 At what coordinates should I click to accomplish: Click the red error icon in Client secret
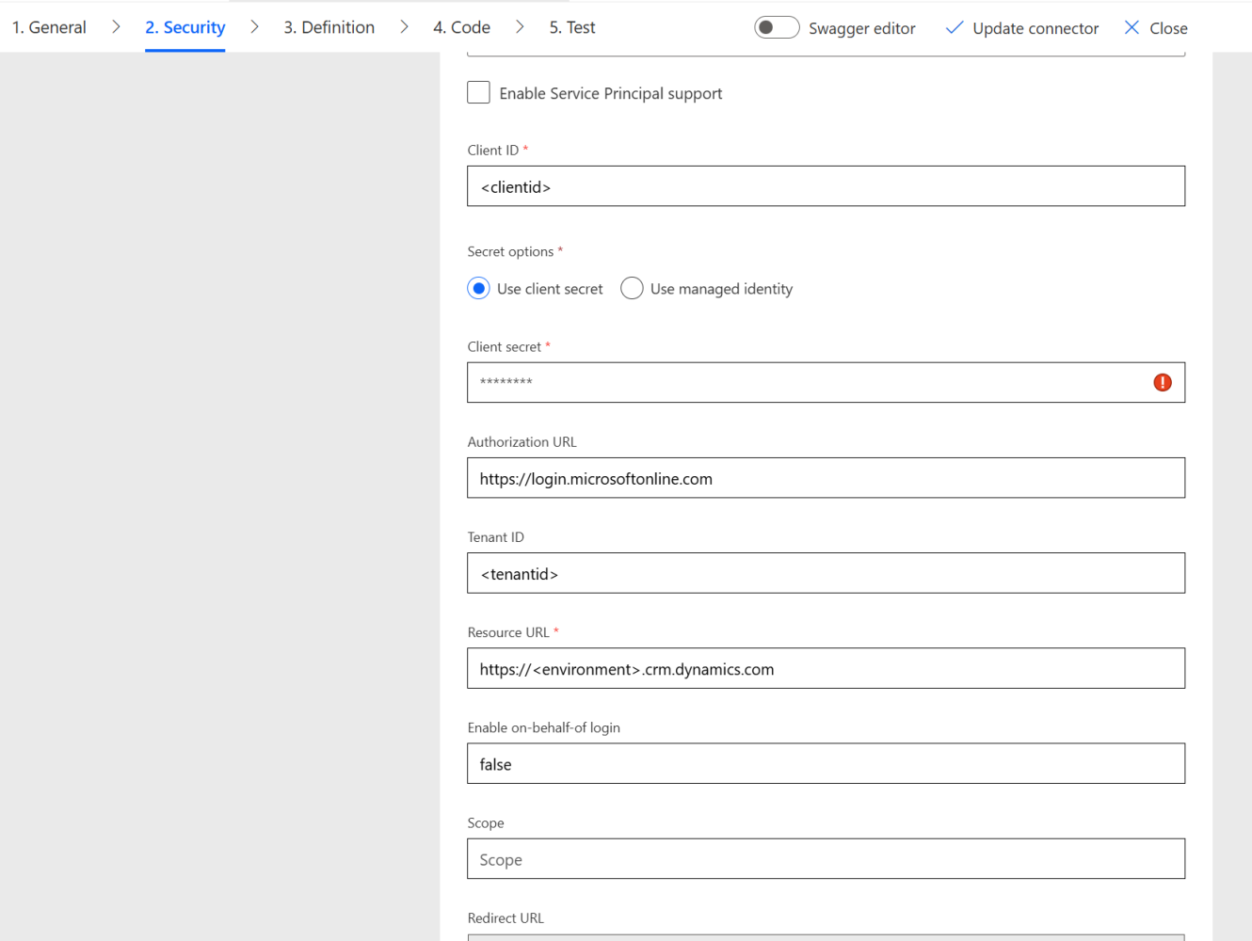point(1163,382)
